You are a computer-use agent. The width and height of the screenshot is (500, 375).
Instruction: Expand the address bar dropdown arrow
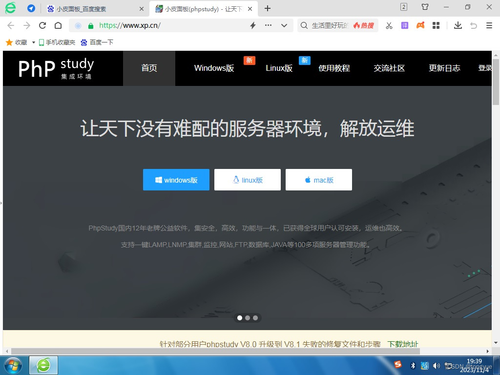click(284, 25)
